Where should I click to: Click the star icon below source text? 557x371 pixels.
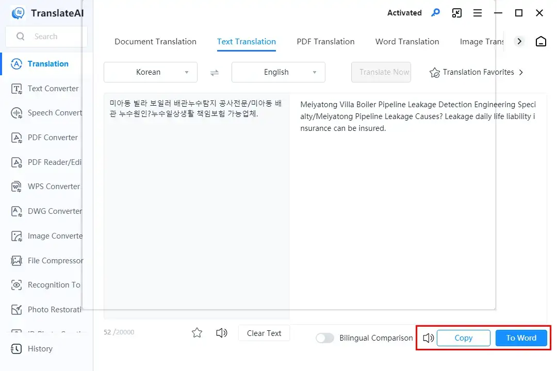tap(197, 333)
